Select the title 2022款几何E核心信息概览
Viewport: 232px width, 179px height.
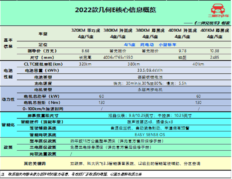[x=115, y=10]
